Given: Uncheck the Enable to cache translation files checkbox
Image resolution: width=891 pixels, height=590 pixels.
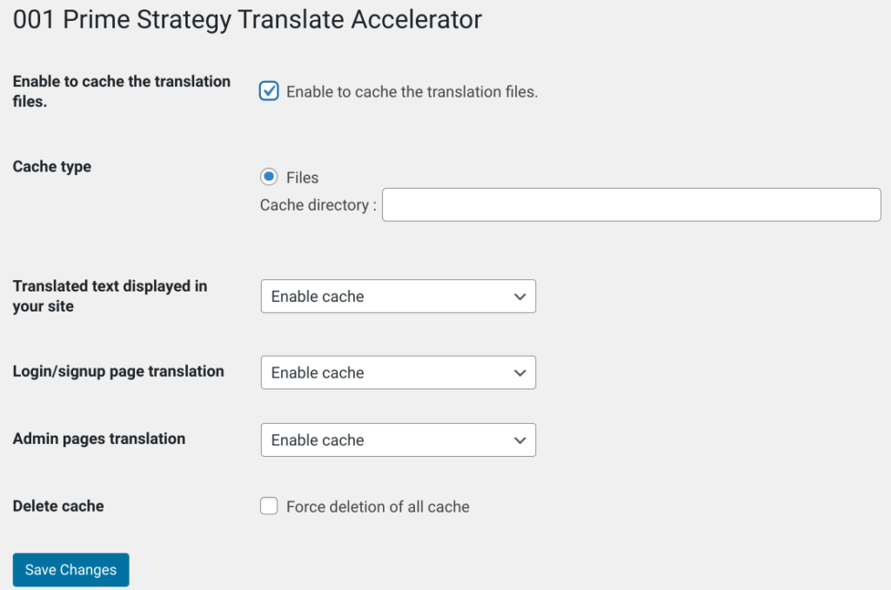Looking at the screenshot, I should click(269, 91).
